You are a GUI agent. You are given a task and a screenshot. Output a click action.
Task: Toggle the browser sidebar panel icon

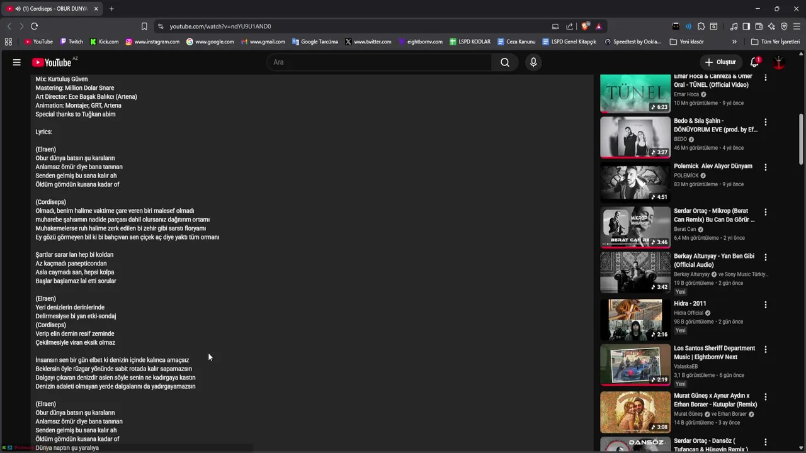[746, 26]
